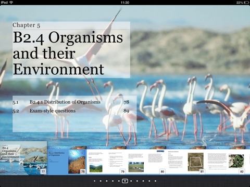This screenshot has width=250, height=187.
Task: Tap page number 89 in contents
Action: pos(127,111)
